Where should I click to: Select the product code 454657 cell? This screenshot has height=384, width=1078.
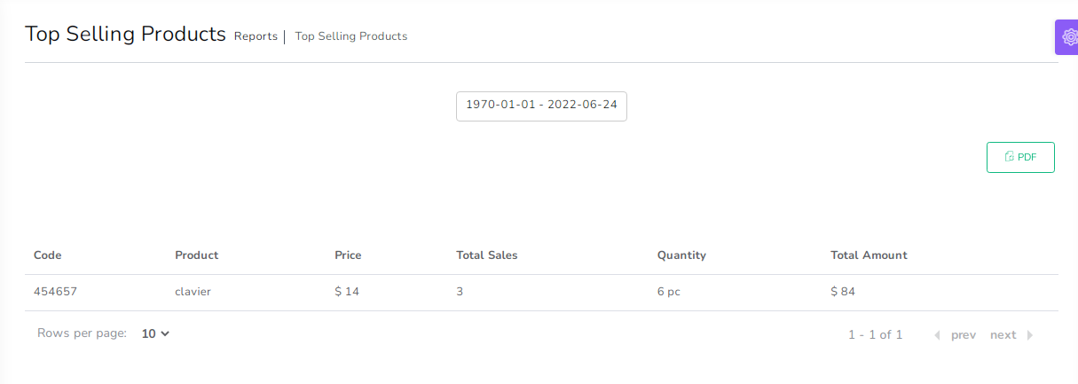54,292
